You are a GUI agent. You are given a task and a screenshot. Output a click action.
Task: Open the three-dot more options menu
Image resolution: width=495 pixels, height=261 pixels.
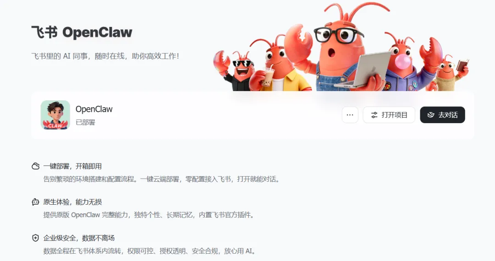(x=350, y=115)
